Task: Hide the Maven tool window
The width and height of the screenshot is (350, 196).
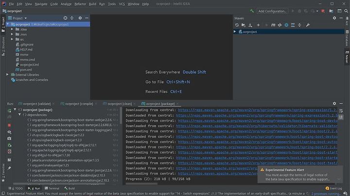Action: coord(341,18)
